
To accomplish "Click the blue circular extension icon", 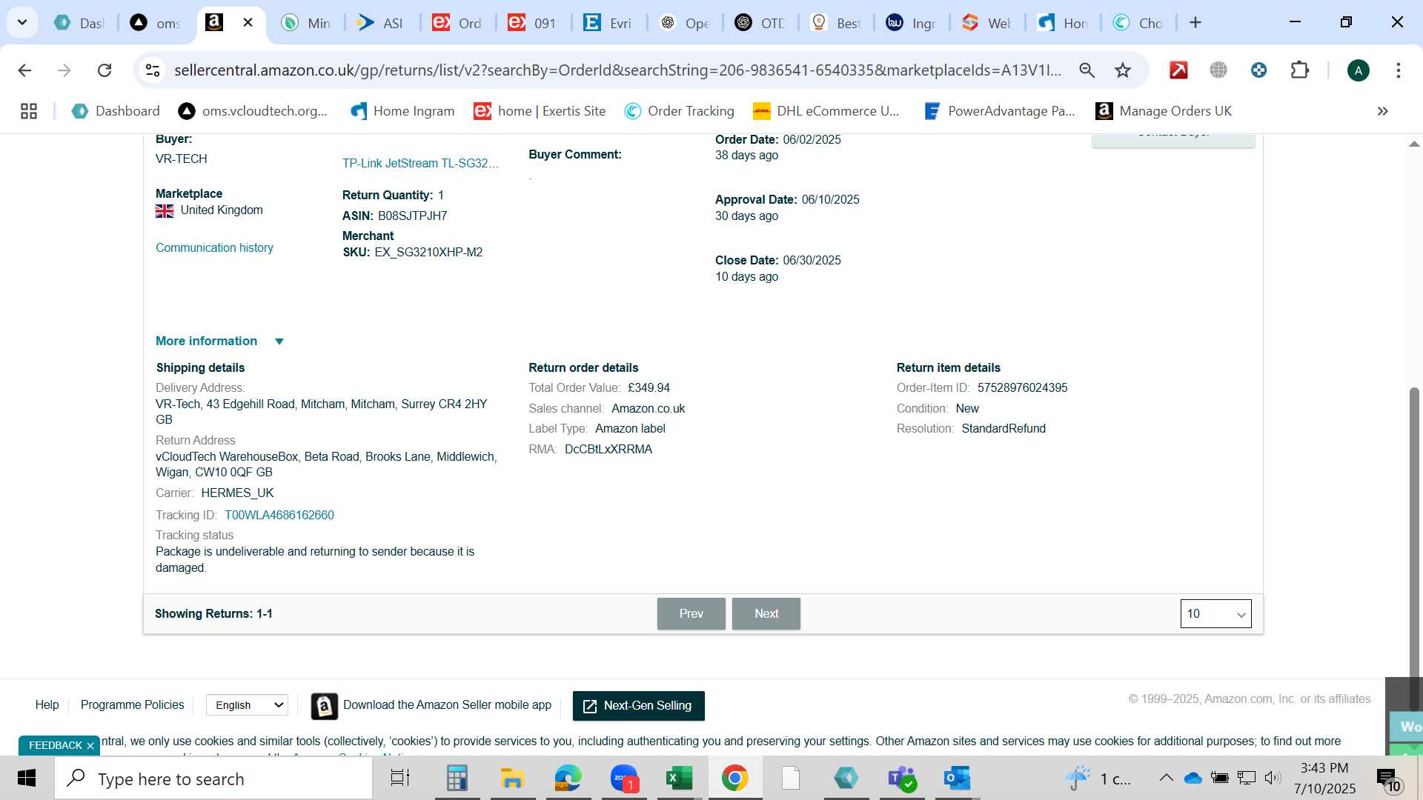I will click(x=1258, y=70).
